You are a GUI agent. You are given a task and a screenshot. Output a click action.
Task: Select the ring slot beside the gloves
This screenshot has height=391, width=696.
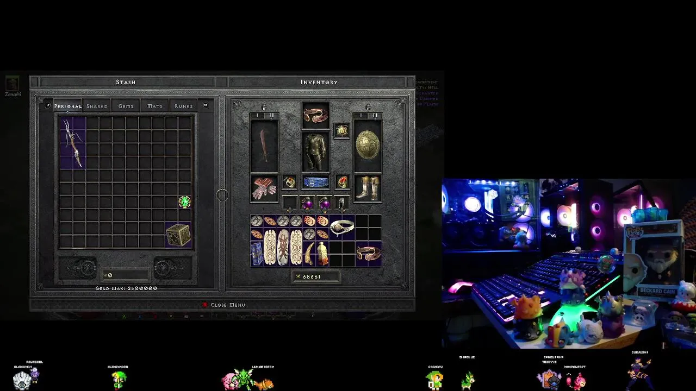289,182
